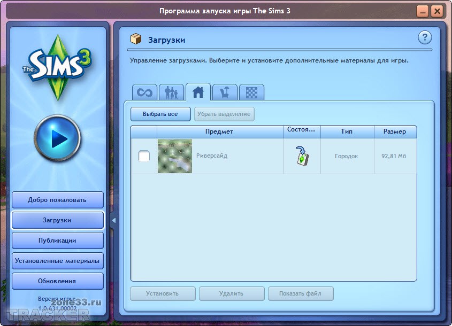Click the Установить button
The image size is (452, 326).
[163, 293]
